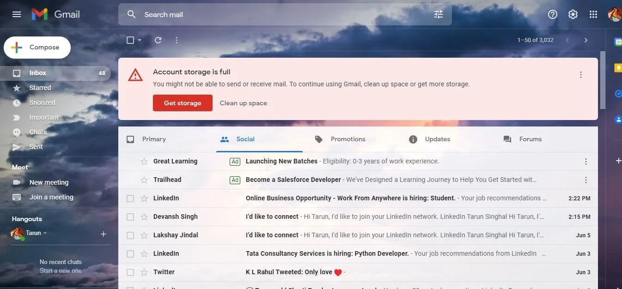Show search options filter icon

tap(438, 14)
